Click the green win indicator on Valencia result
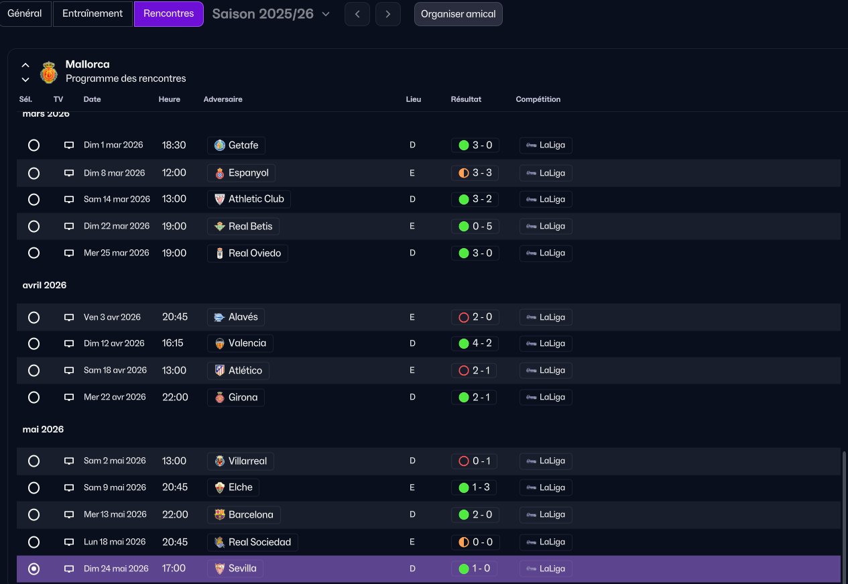The image size is (848, 584). [x=463, y=343]
